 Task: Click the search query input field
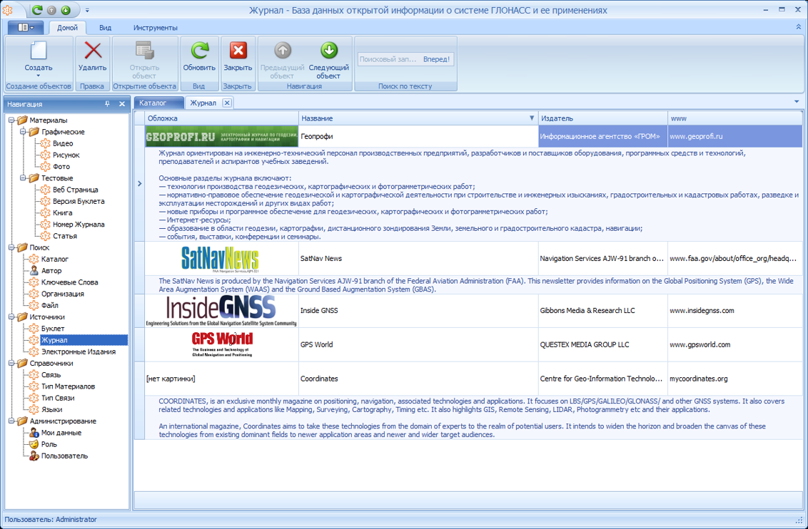389,59
